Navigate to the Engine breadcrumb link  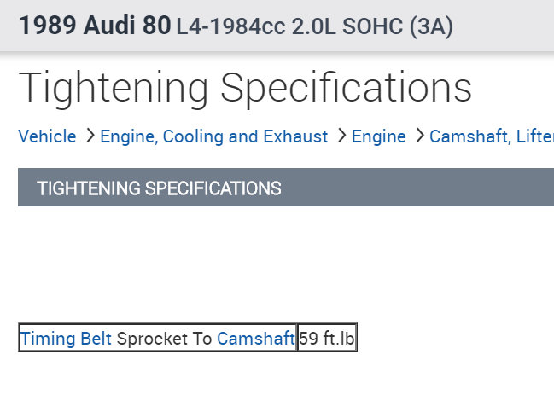click(x=378, y=136)
